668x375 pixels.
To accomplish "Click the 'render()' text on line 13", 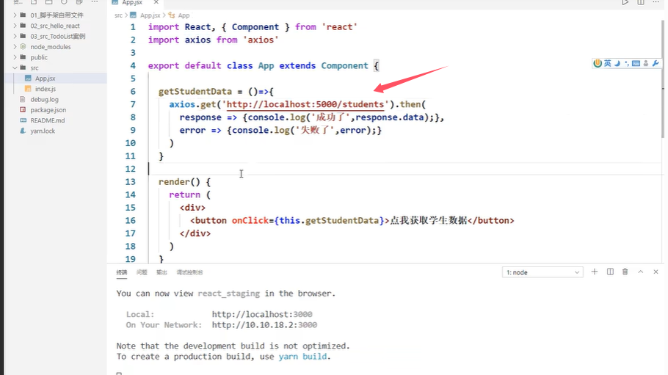I will tap(179, 182).
